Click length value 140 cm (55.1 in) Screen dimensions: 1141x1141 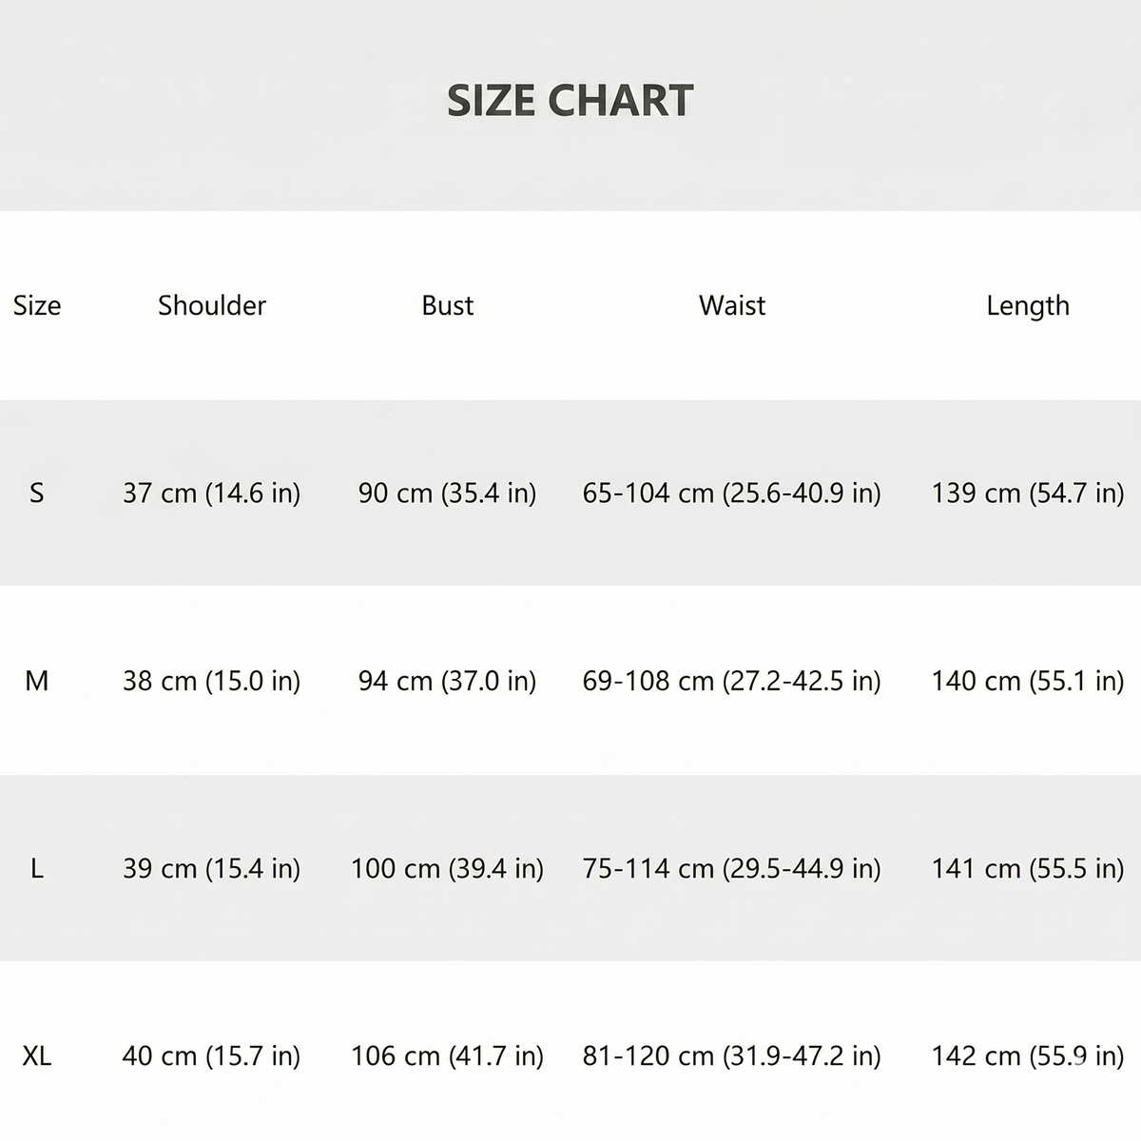pyautogui.click(x=1028, y=681)
